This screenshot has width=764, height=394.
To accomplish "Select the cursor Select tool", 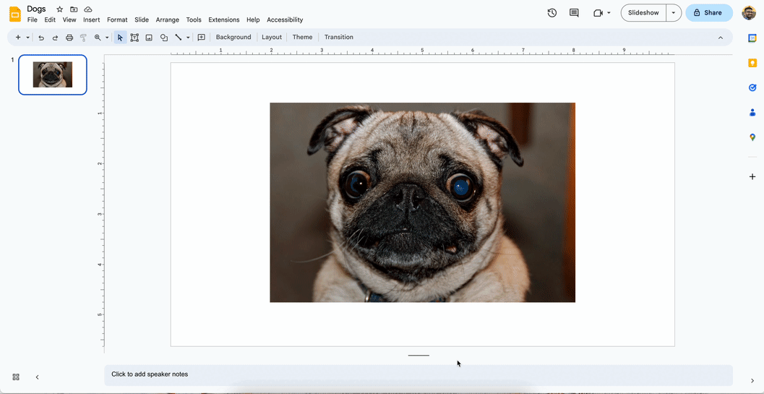I will click(x=121, y=37).
